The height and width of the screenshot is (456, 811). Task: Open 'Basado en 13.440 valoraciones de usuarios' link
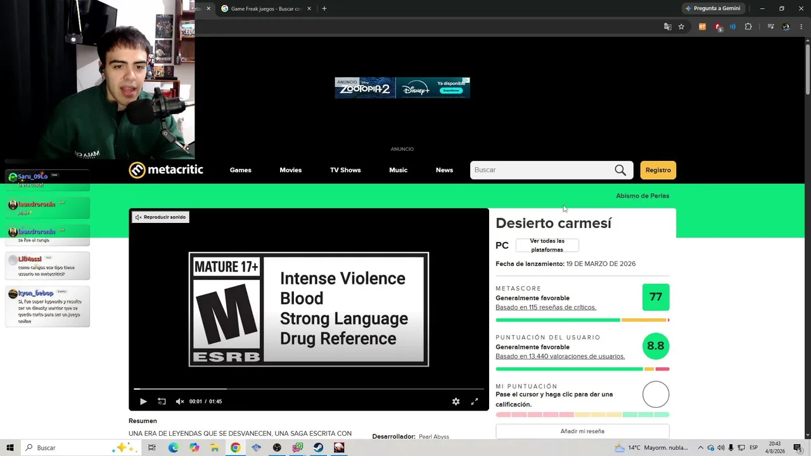[x=560, y=356]
